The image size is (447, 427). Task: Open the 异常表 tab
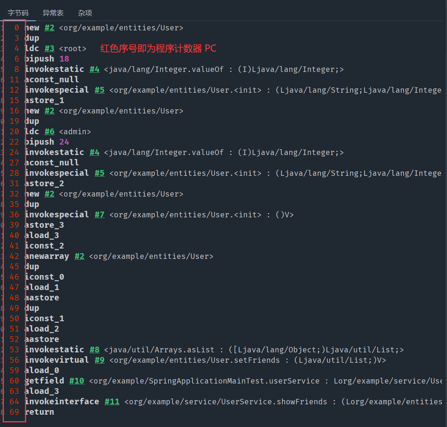coord(53,13)
